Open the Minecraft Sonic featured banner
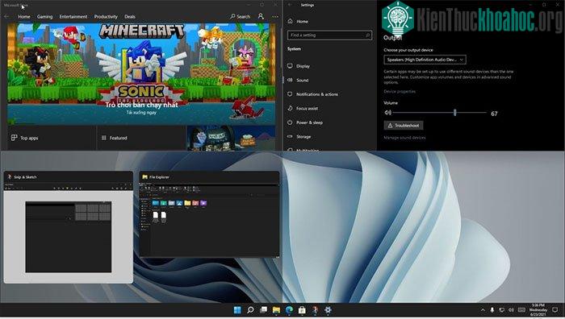Screen dimensions: 565x319 coord(141,74)
